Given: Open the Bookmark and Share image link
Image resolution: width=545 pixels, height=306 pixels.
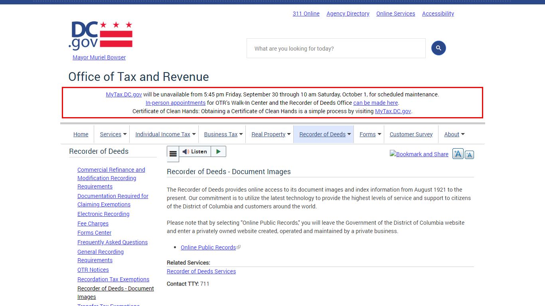Looking at the screenshot, I should [419, 154].
